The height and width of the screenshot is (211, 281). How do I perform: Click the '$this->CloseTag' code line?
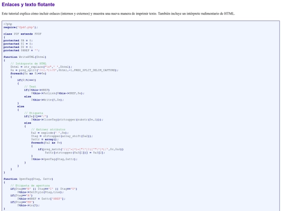pyautogui.click(x=67, y=119)
